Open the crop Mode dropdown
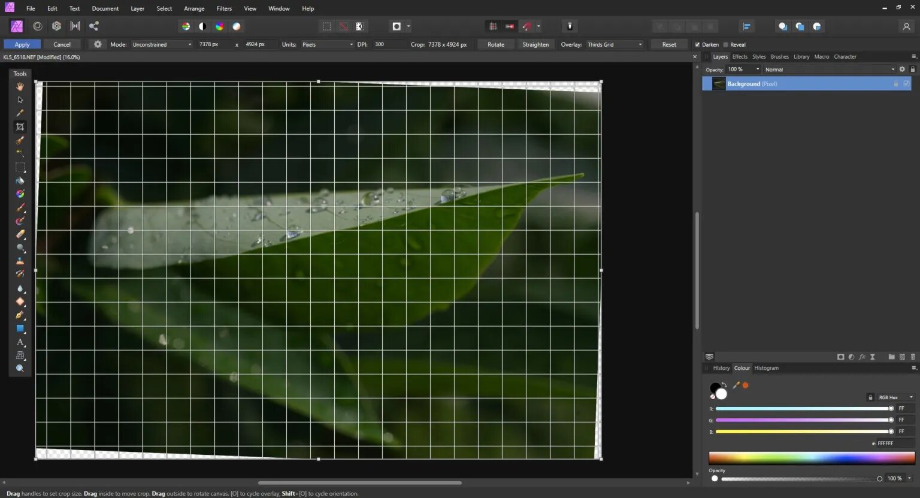920x498 pixels. (x=162, y=44)
